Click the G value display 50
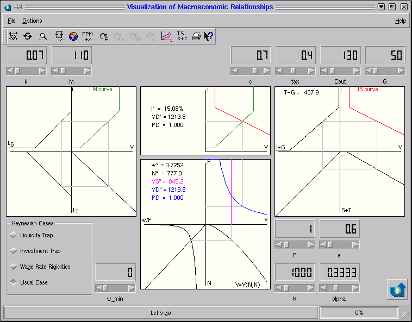Image resolution: width=412 pixels, height=322 pixels. (x=385, y=55)
